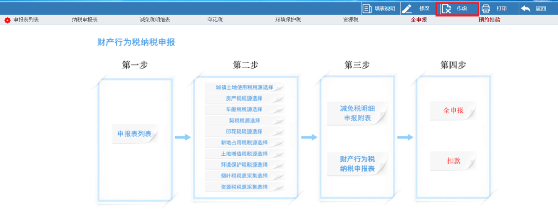The image size is (558, 212).
Task: Click the 第二步 step label
Action: tap(245, 65)
